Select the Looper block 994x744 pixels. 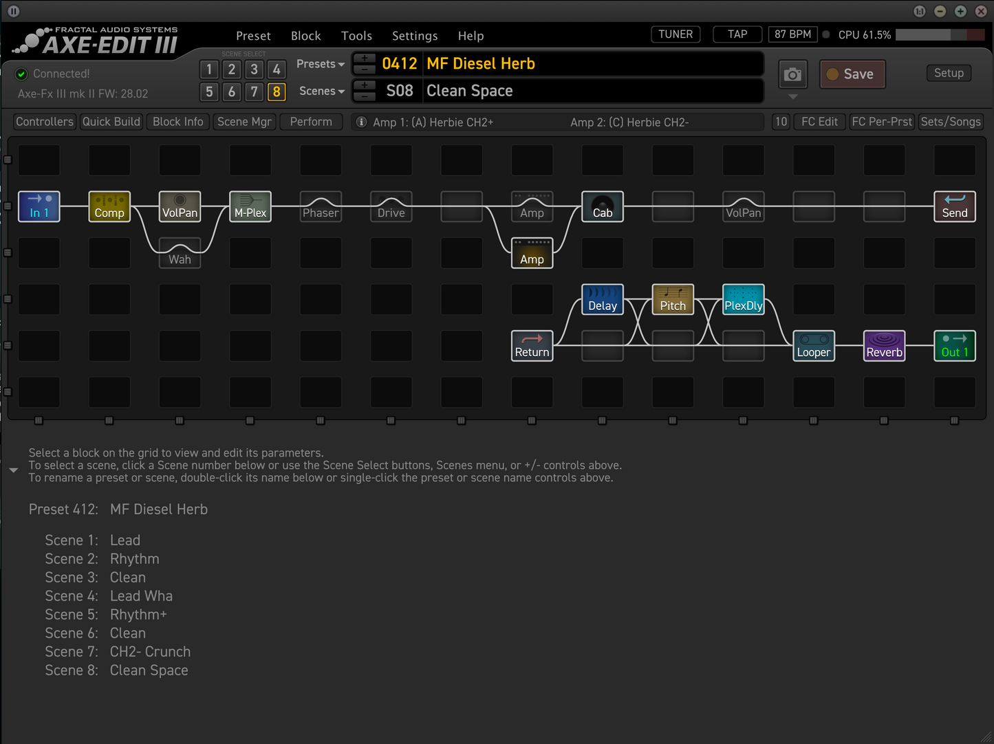point(814,346)
